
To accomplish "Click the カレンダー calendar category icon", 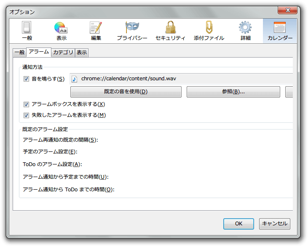I will [280, 32].
